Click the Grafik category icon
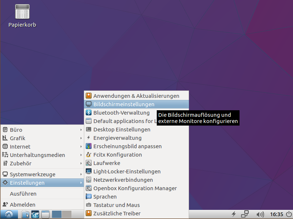 tap(5, 138)
